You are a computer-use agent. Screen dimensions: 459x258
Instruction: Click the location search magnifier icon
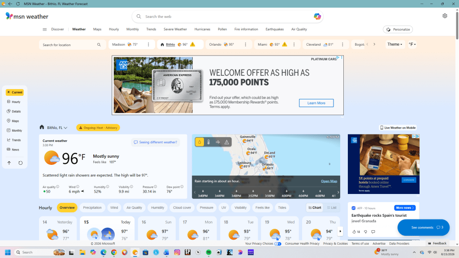(x=99, y=45)
